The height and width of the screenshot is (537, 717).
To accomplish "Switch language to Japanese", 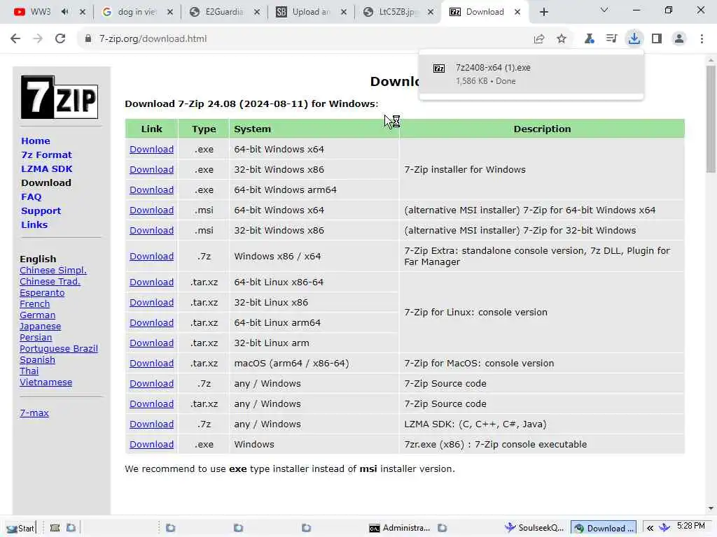I will (x=40, y=327).
